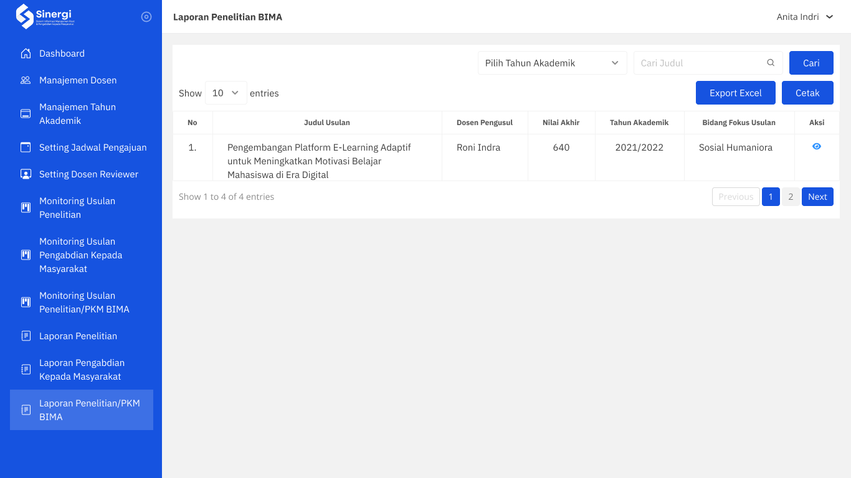Sort by the Nilai Akhir column header
Screen dimensions: 851x478
pyautogui.click(x=561, y=123)
